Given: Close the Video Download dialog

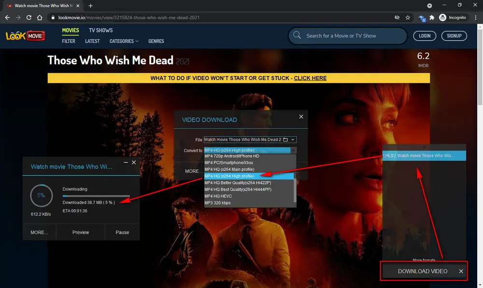Looking at the screenshot, I should 301,117.
